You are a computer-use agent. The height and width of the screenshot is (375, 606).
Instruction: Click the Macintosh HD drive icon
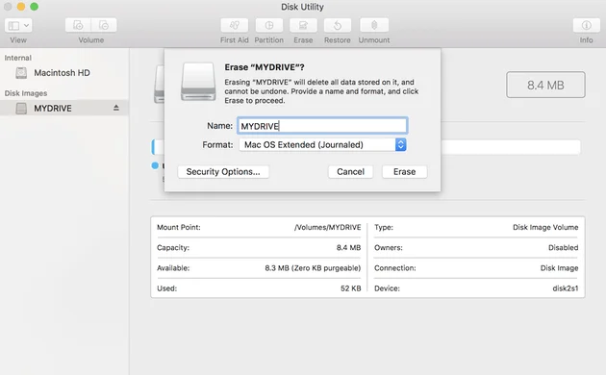(x=21, y=73)
